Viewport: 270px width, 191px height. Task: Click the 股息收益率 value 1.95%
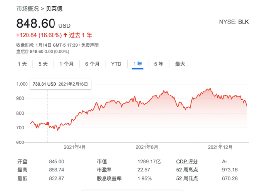tap(145, 178)
